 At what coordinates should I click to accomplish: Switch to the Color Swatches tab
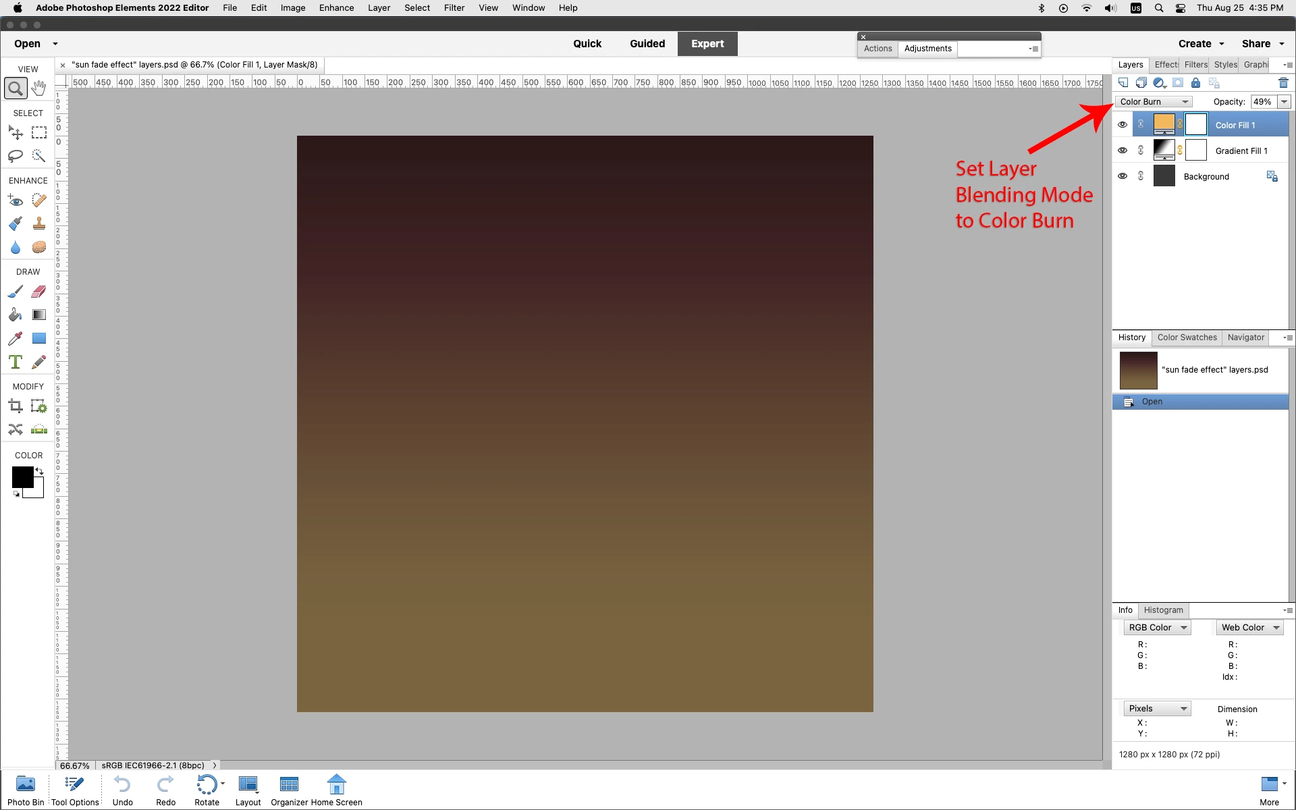[x=1187, y=337]
